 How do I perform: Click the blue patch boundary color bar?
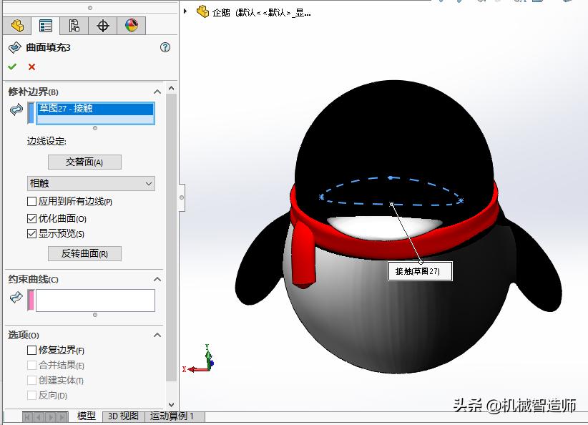(31, 113)
